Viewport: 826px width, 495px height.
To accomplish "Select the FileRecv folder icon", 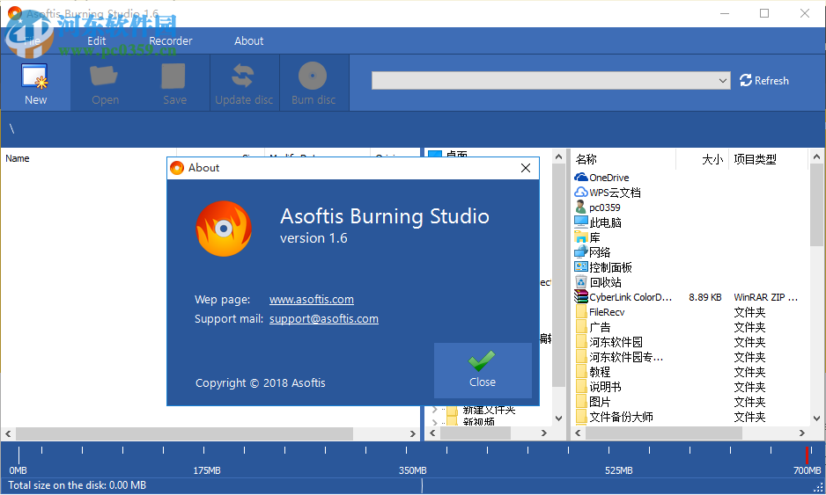I will [580, 312].
